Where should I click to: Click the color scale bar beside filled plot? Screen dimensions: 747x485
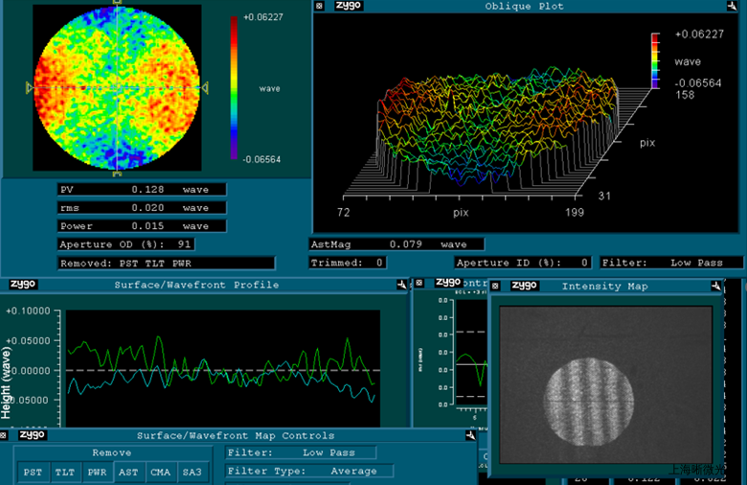[x=235, y=88]
